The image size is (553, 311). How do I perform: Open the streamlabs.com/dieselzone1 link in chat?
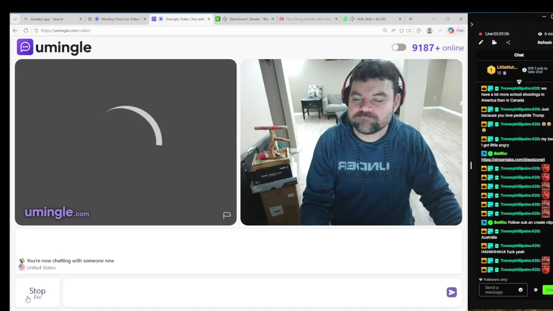(x=513, y=159)
